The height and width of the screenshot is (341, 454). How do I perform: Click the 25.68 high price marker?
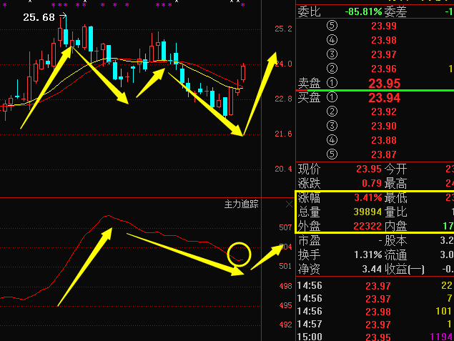(39, 17)
